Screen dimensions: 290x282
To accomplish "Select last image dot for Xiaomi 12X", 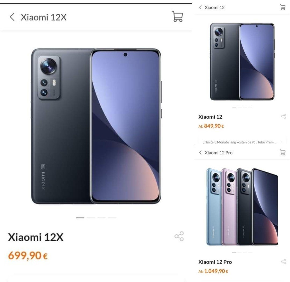I will [112, 218].
